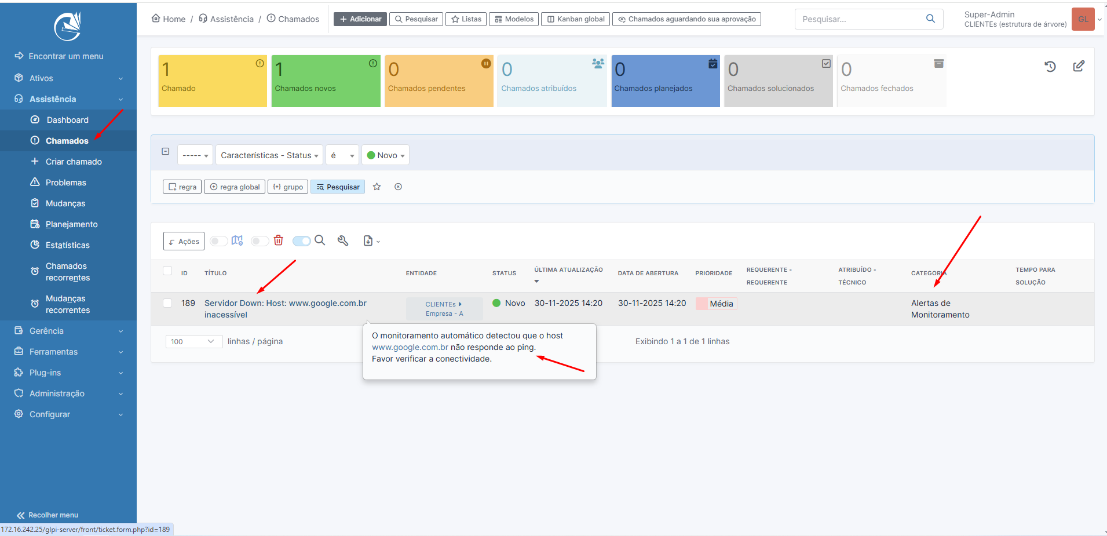Clear search criteria with circled X icon
The width and height of the screenshot is (1107, 536).
point(399,187)
